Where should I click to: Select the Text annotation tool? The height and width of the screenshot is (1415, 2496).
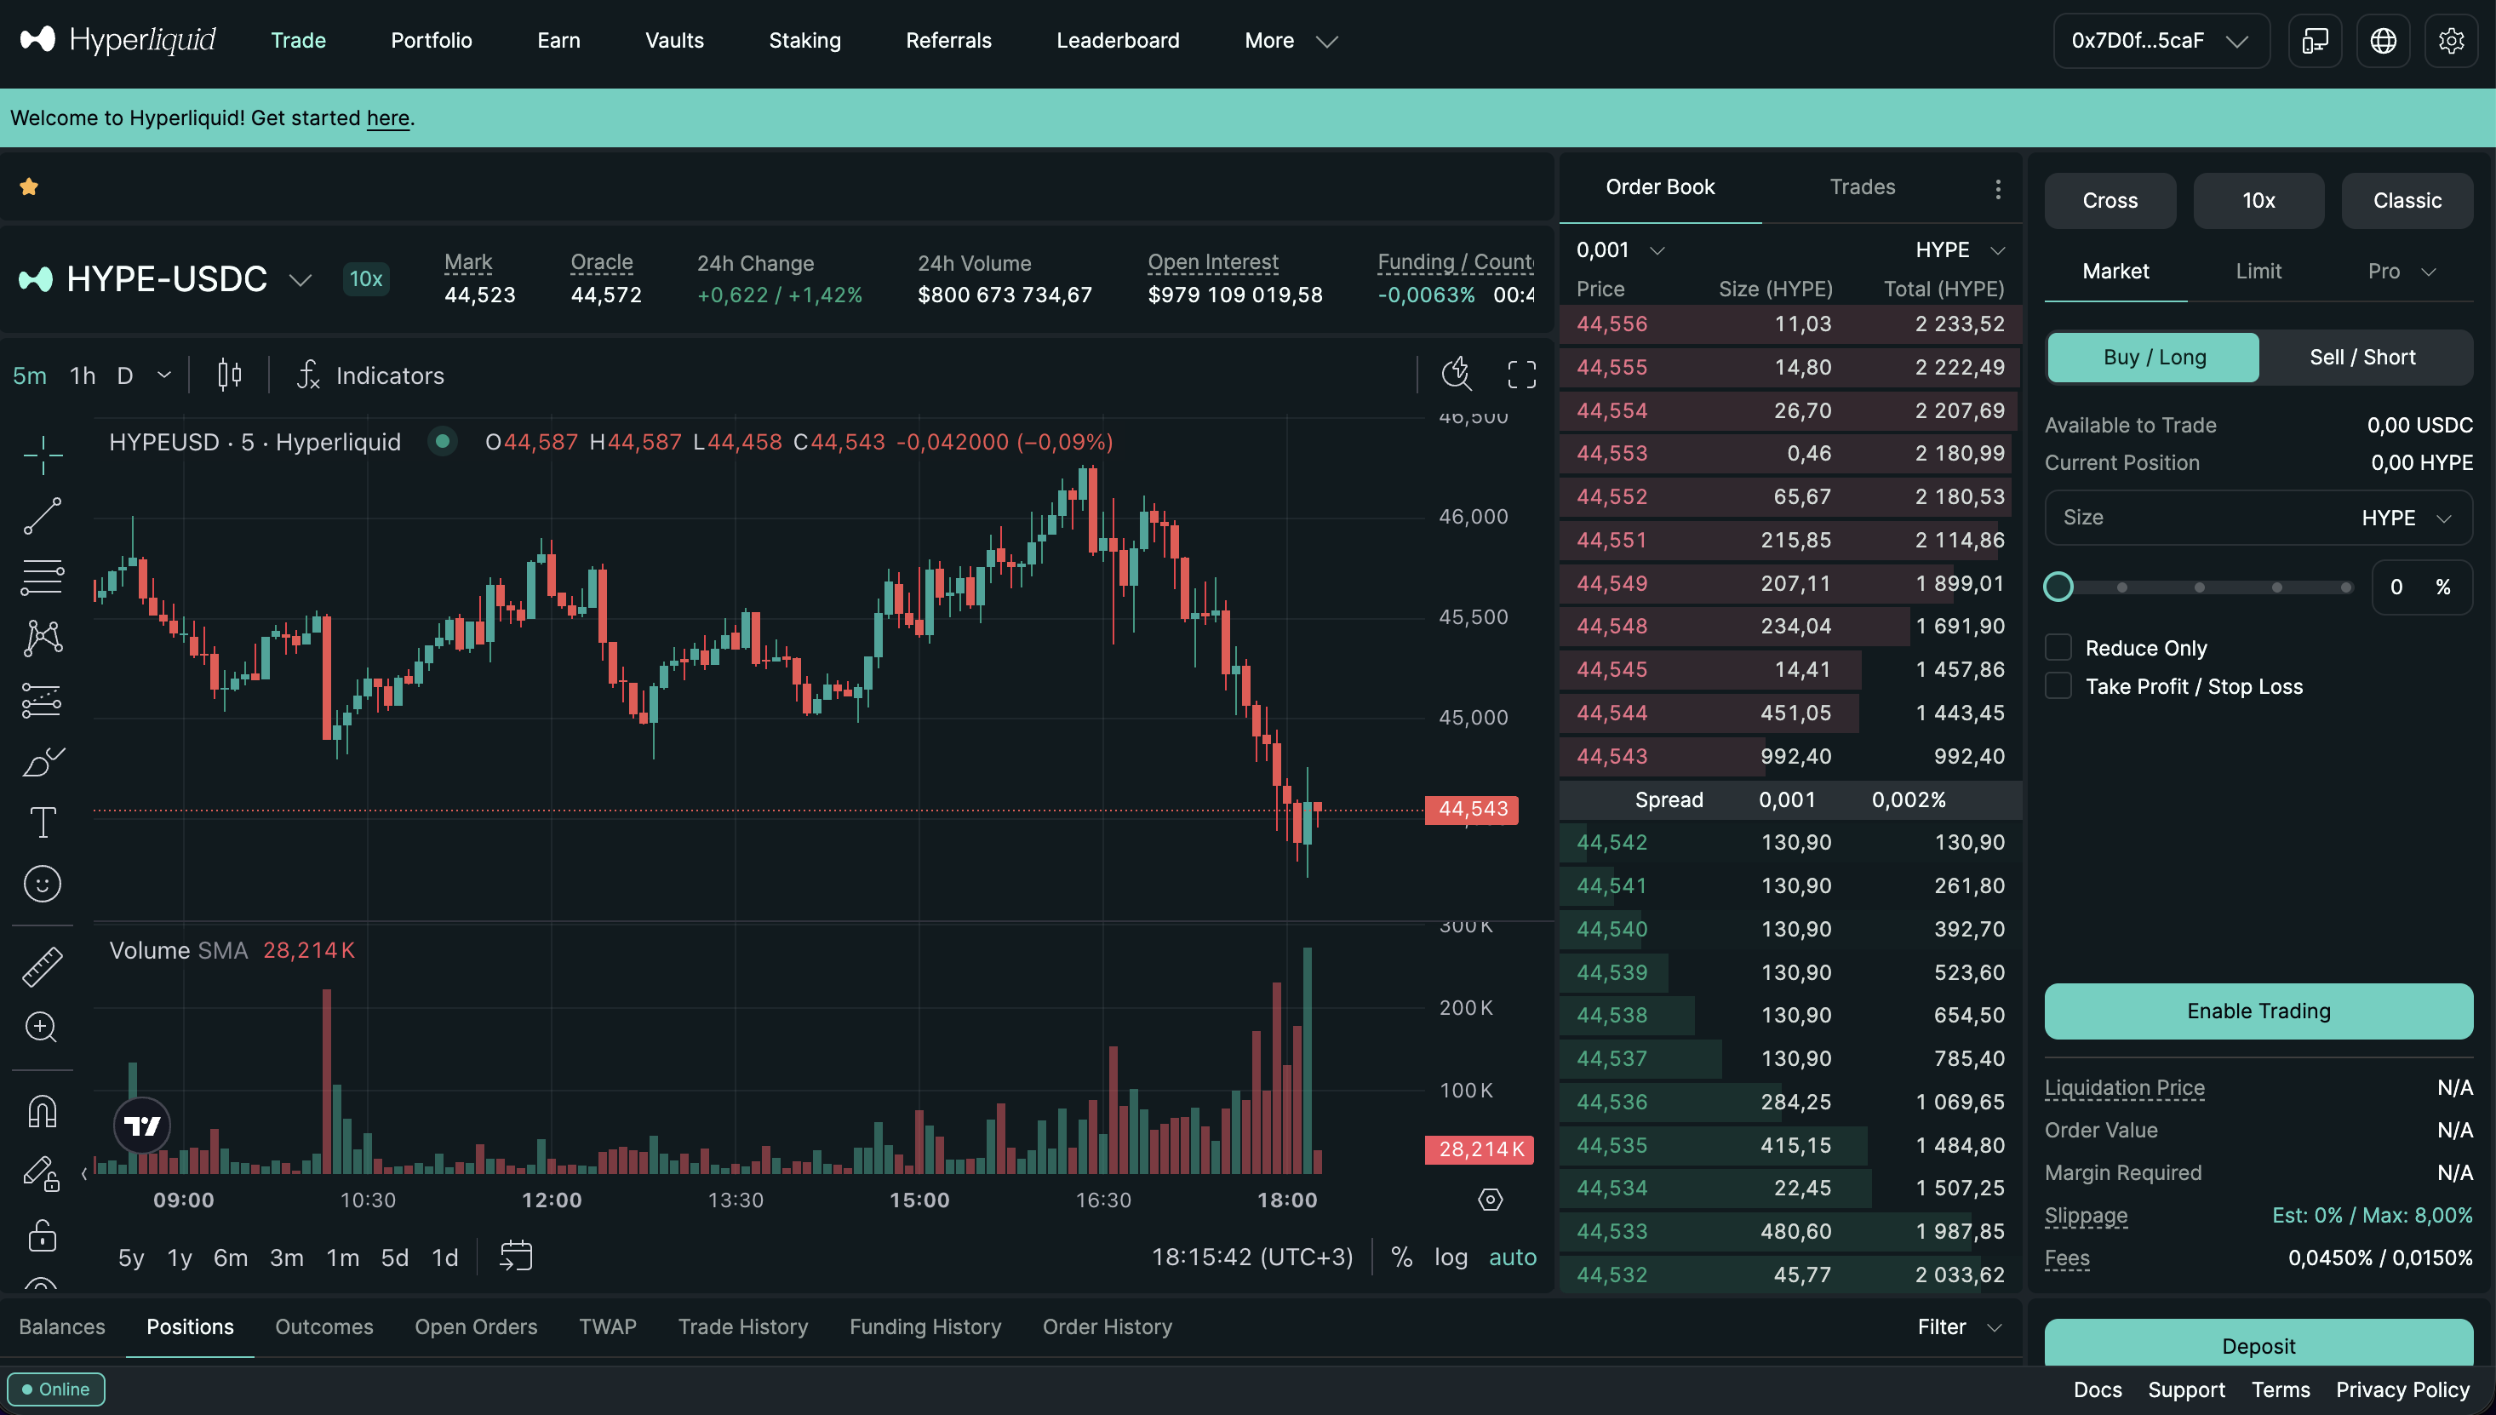click(43, 822)
